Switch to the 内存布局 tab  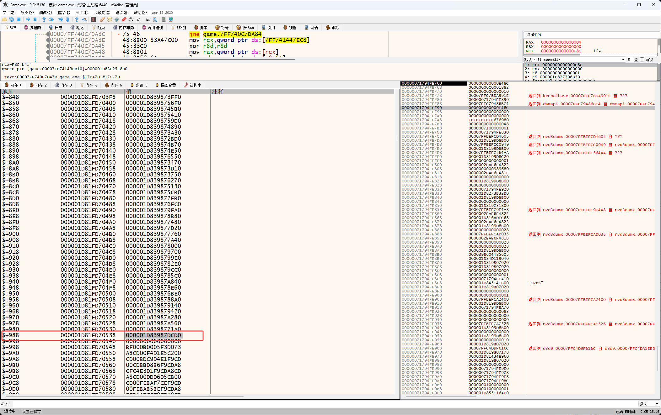(124, 28)
